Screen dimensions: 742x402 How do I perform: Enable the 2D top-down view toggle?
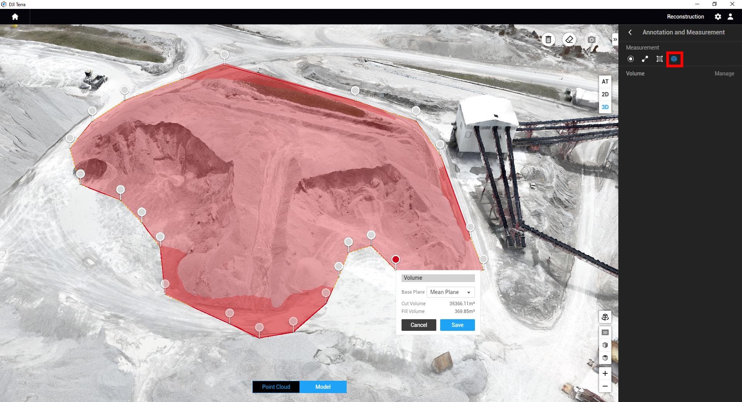click(605, 332)
